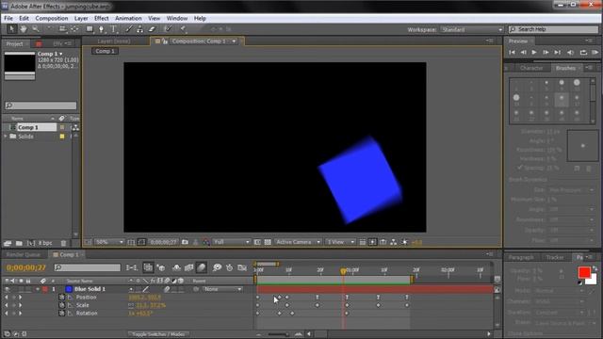Click the timeline zoom slider
This screenshot has height=339, width=603.
point(279,334)
